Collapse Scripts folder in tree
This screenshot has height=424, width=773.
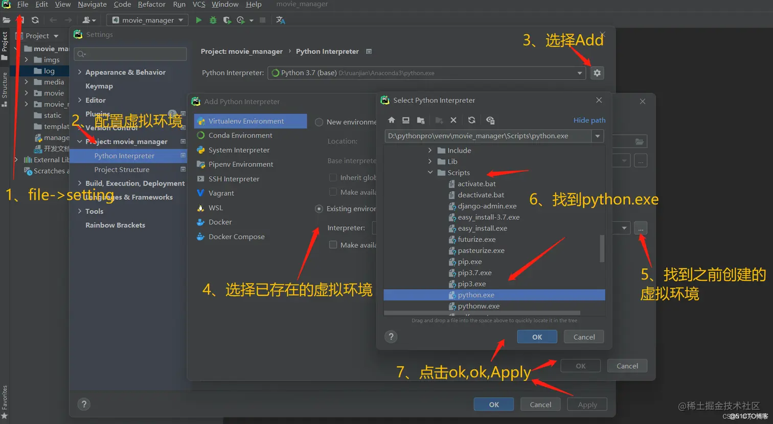click(430, 173)
